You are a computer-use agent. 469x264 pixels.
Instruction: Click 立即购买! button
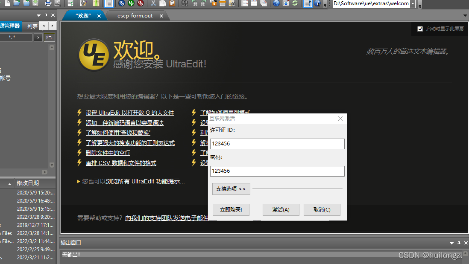point(231,210)
